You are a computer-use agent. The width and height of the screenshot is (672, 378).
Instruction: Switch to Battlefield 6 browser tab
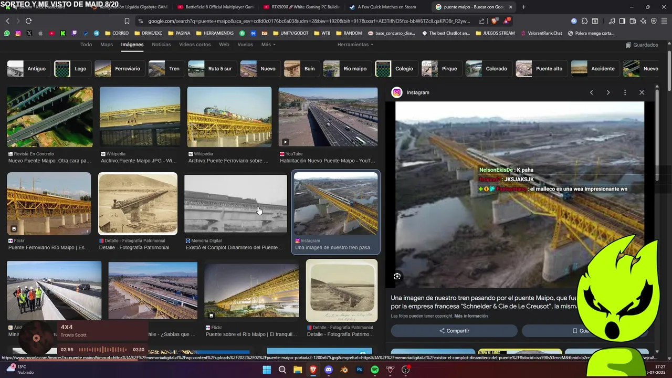tap(215, 7)
